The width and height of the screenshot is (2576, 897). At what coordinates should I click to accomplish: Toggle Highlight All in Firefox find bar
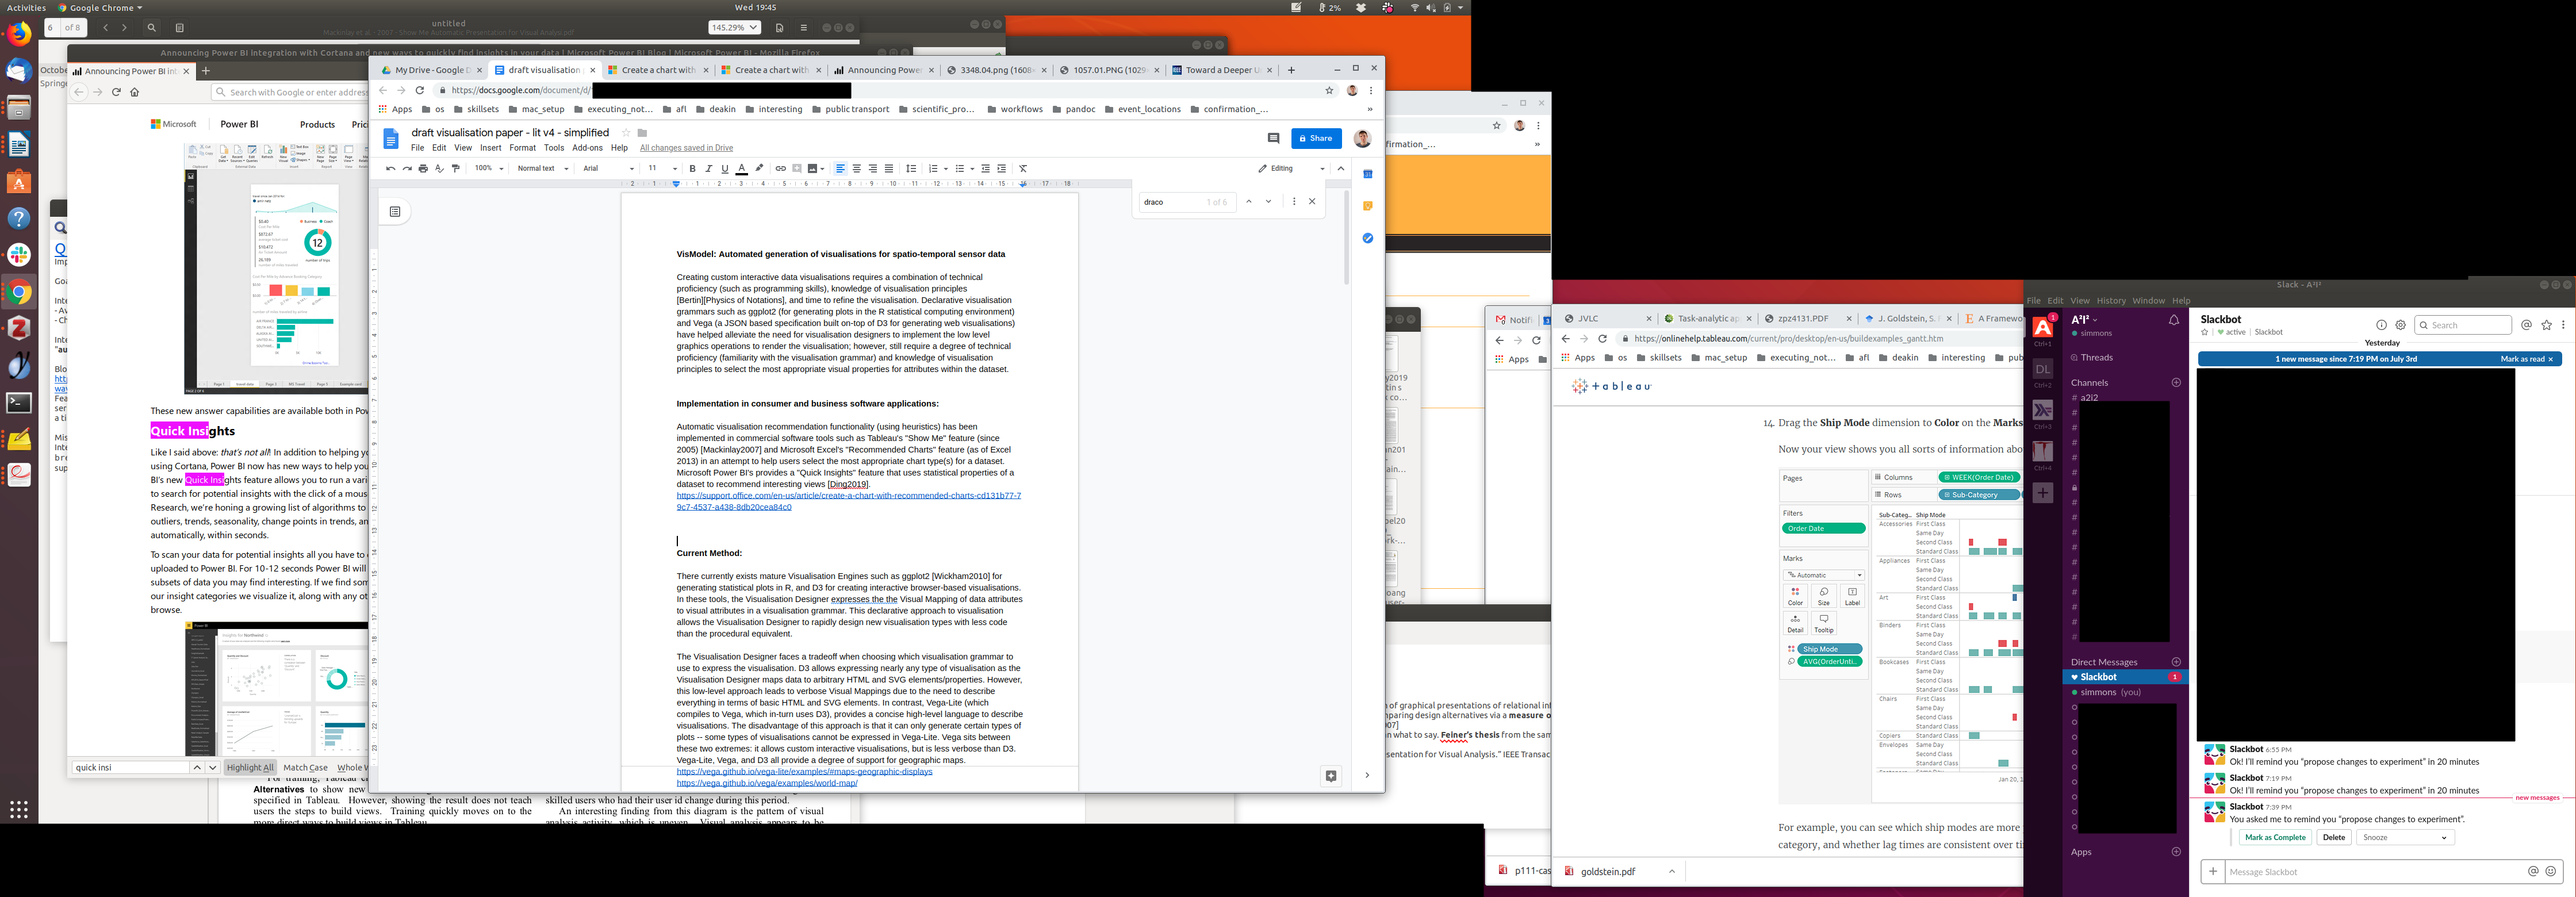[x=250, y=768]
